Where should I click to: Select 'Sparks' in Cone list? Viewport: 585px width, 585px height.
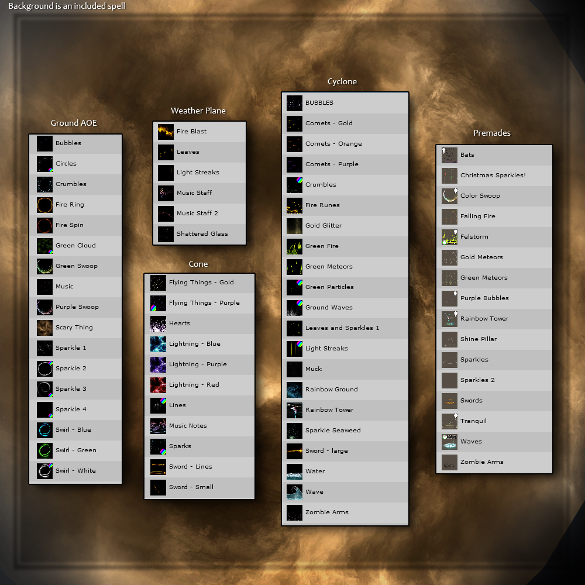tap(199, 446)
